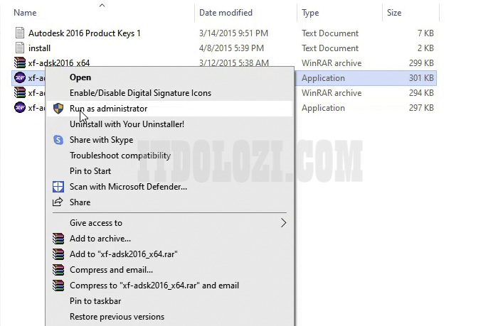Click Enable/Disable Digital Signature Icons

140,93
